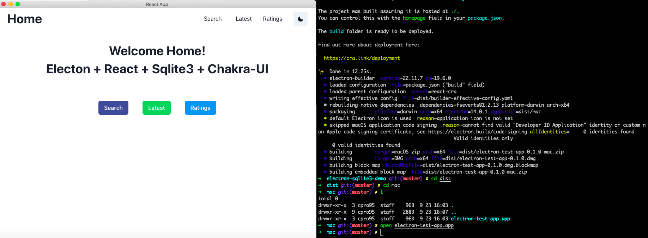Close the React App window with the red button
Screen dimensions: 648x238
(4, 4)
